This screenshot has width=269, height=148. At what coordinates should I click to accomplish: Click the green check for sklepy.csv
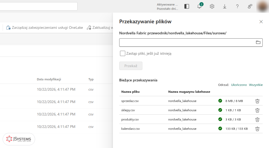220,110
